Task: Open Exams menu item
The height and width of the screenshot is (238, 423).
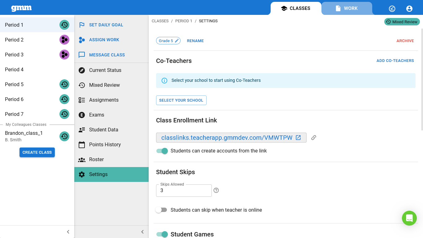Action: 111,115
